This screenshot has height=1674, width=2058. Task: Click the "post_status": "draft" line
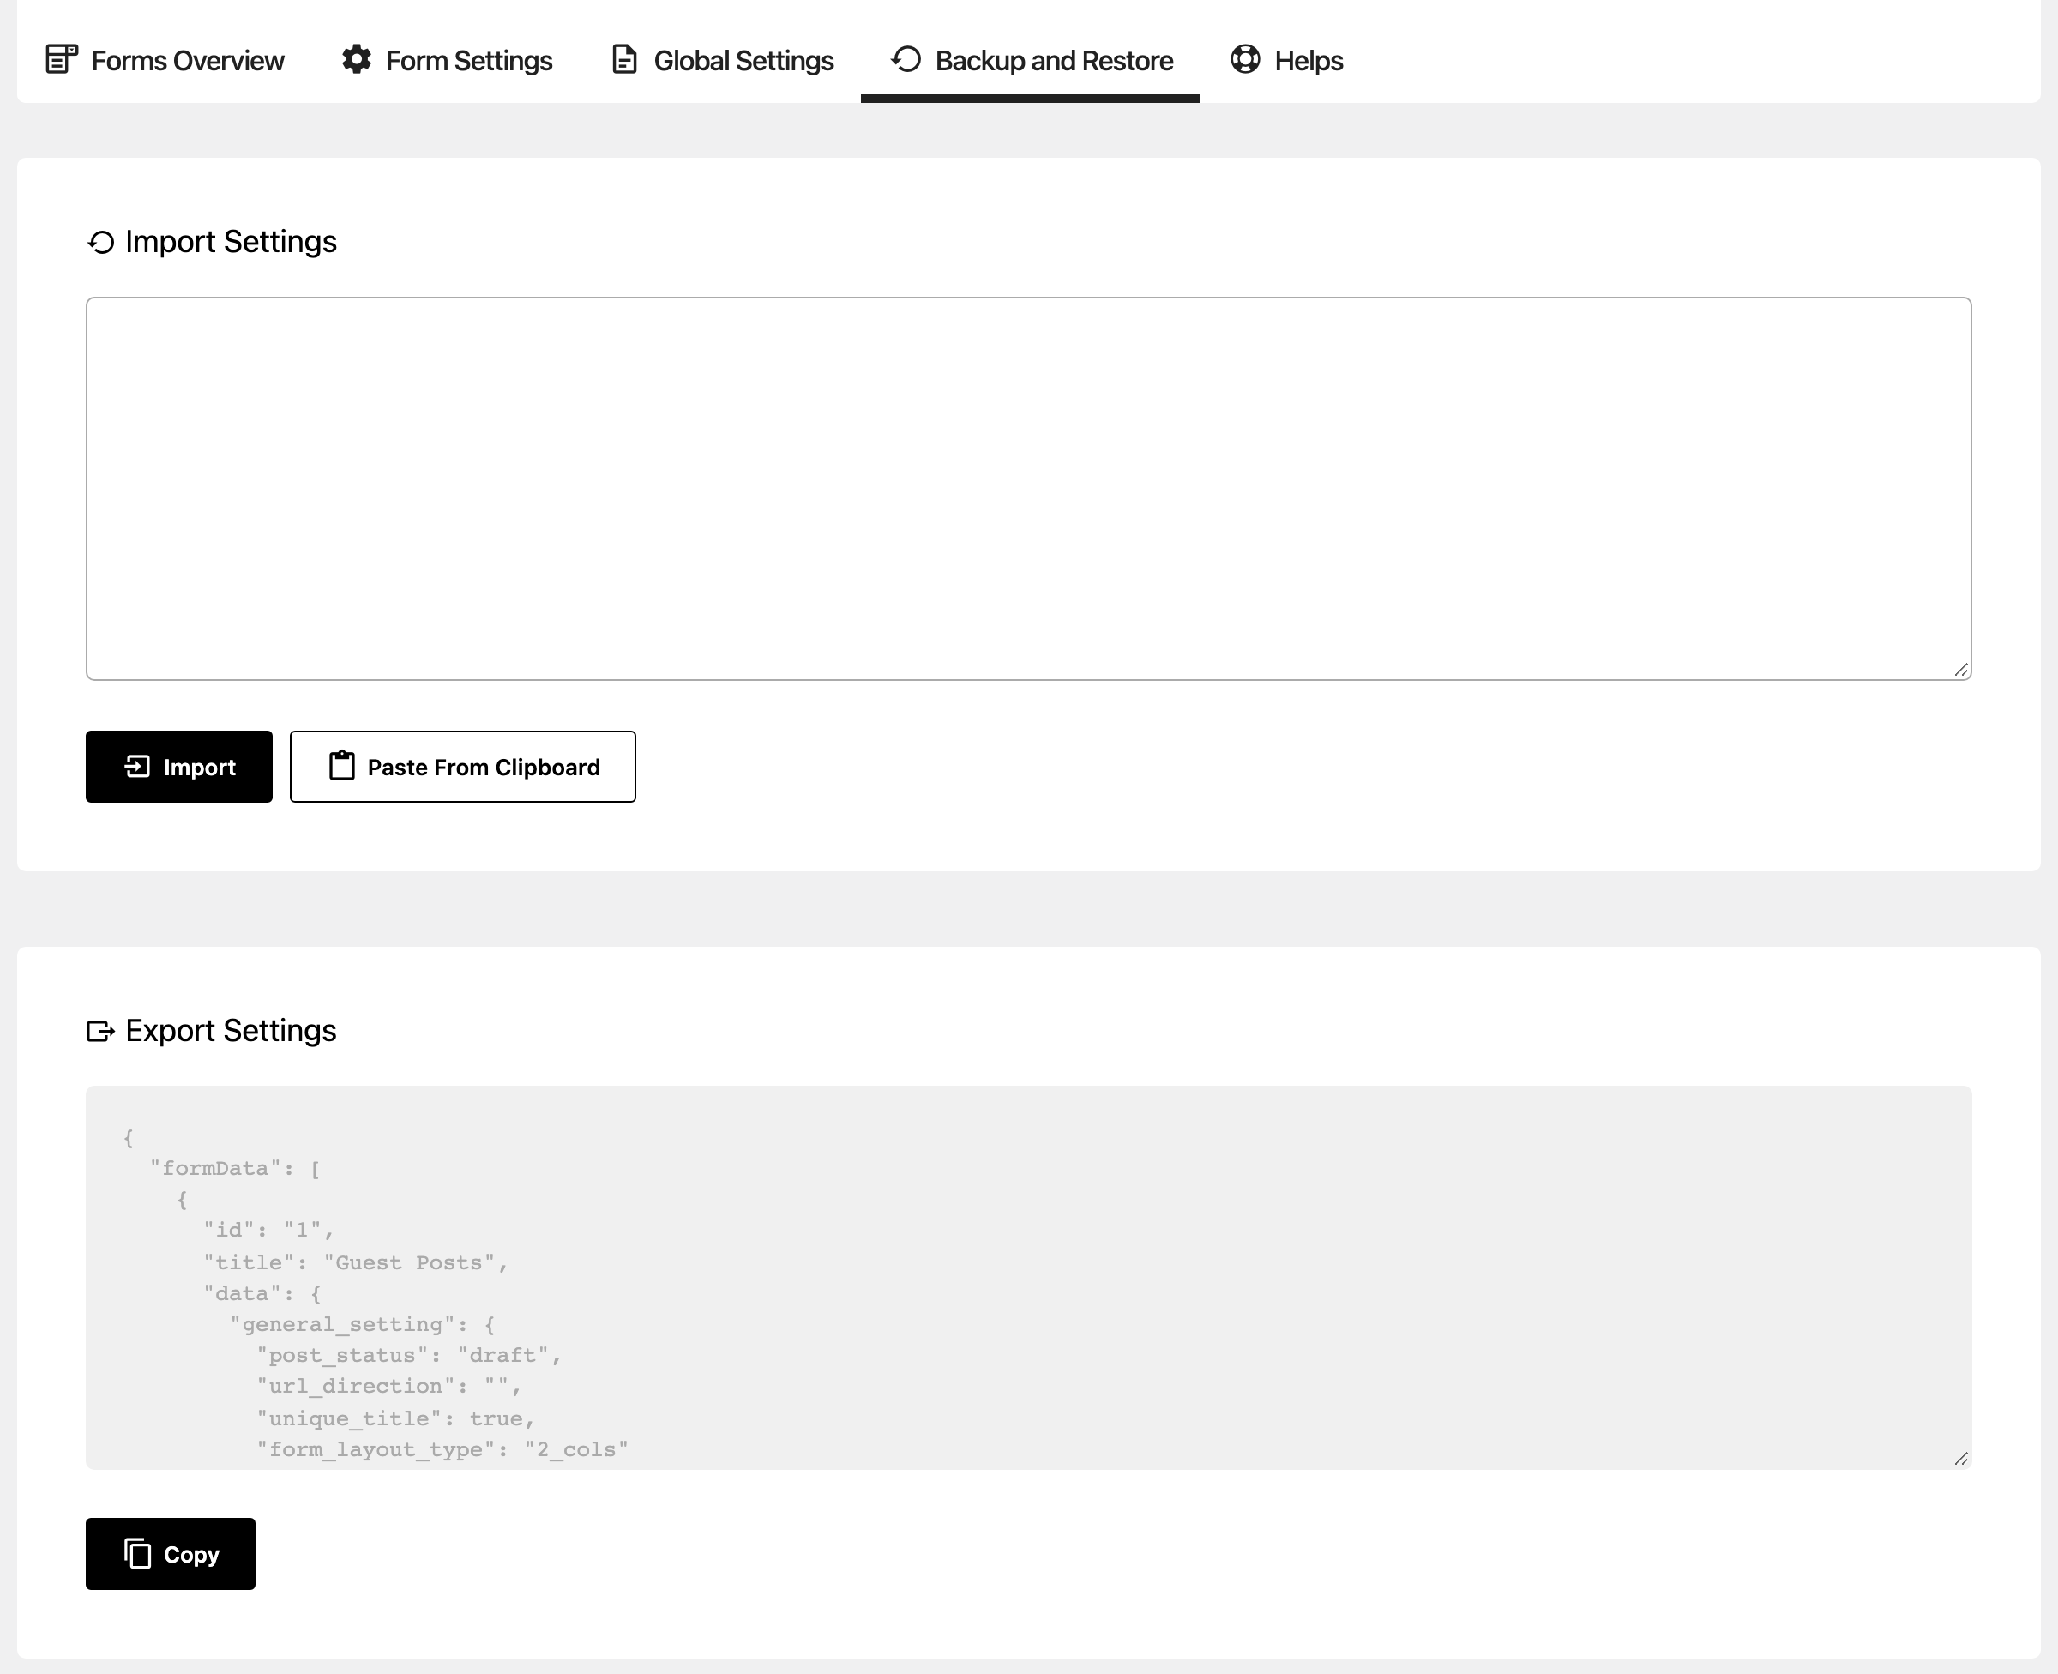click(x=409, y=1356)
